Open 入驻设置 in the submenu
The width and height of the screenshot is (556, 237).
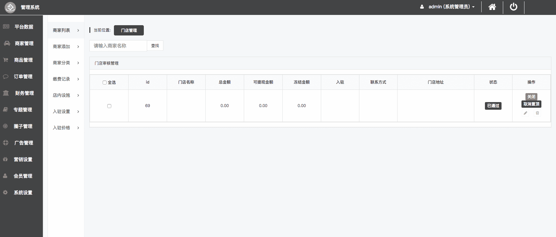pyautogui.click(x=61, y=111)
